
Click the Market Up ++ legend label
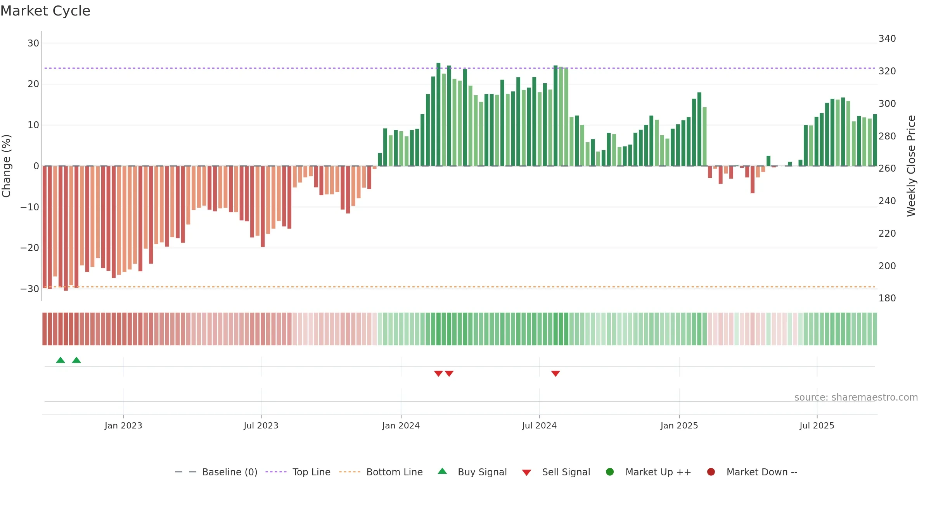(x=658, y=472)
